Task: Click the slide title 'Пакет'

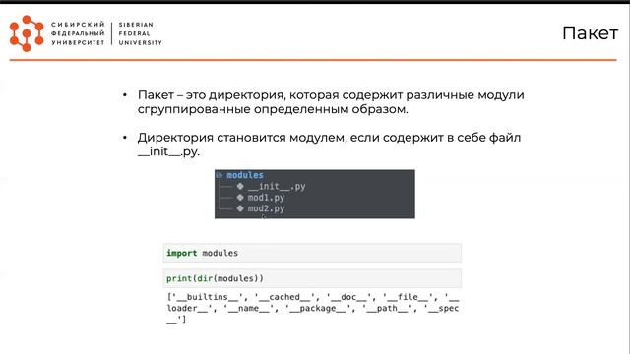Action: coord(590,33)
